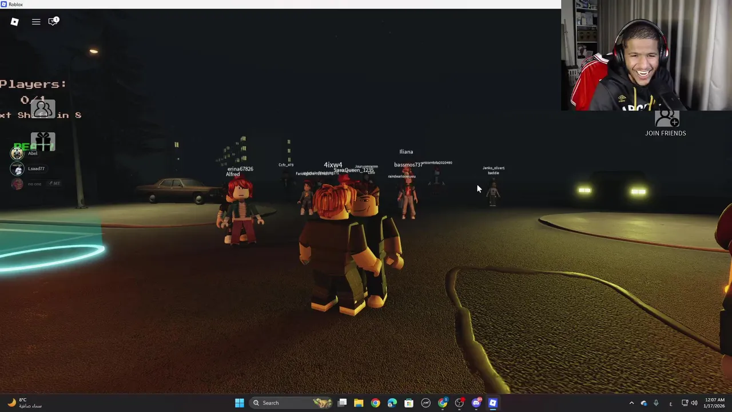
Task: Click the Join Friends icon
Action: [x=666, y=118]
